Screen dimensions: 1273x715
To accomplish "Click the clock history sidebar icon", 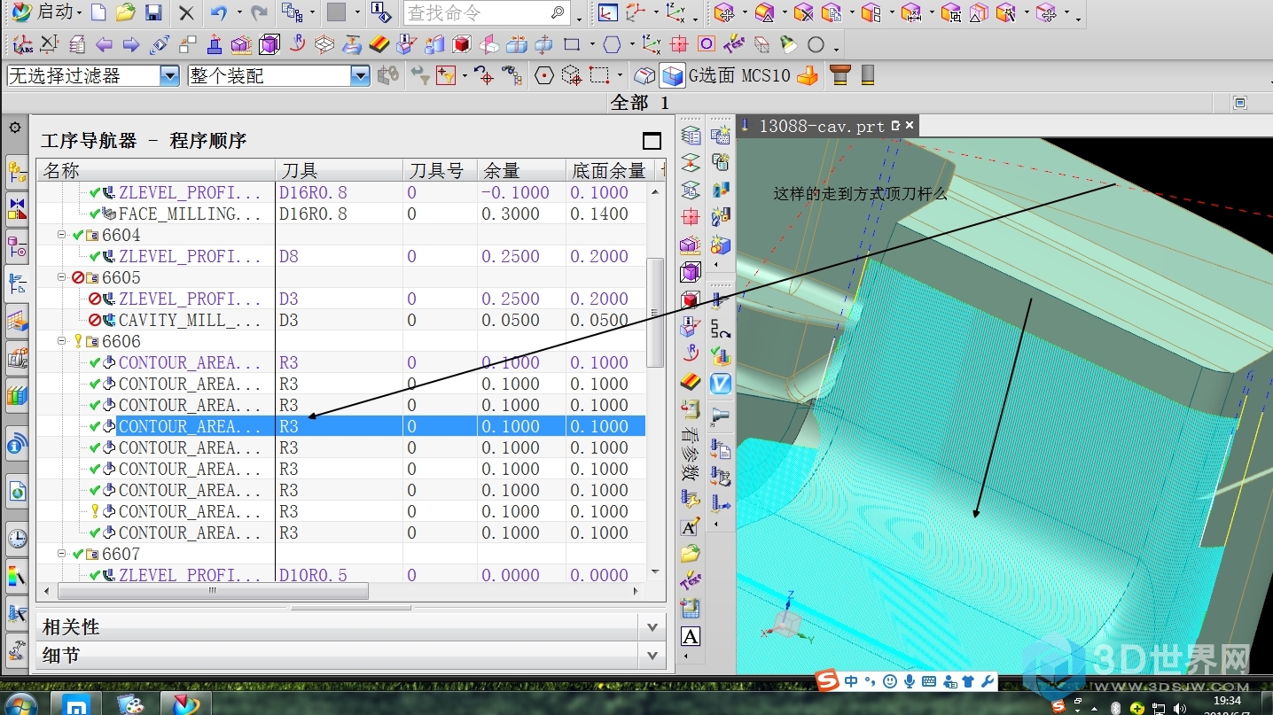I will coord(17,537).
